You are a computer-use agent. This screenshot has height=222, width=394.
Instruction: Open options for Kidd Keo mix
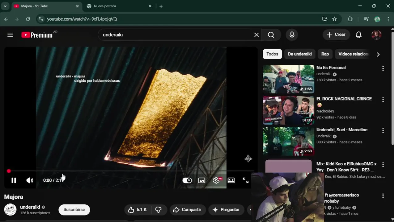[x=383, y=165]
